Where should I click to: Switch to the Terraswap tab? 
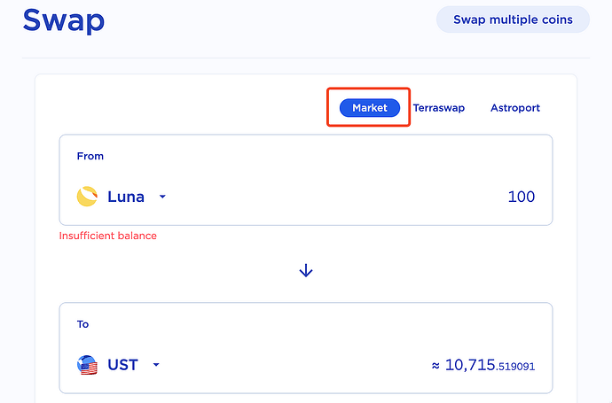pos(439,108)
